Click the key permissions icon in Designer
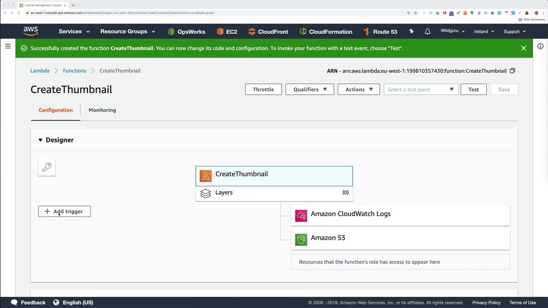Screen dimensions: 548x308 pos(47,167)
